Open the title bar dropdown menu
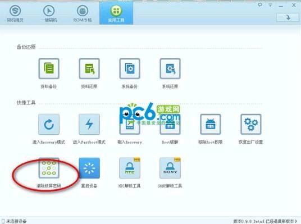Viewport: 301px width, 224px height. pos(271,5)
